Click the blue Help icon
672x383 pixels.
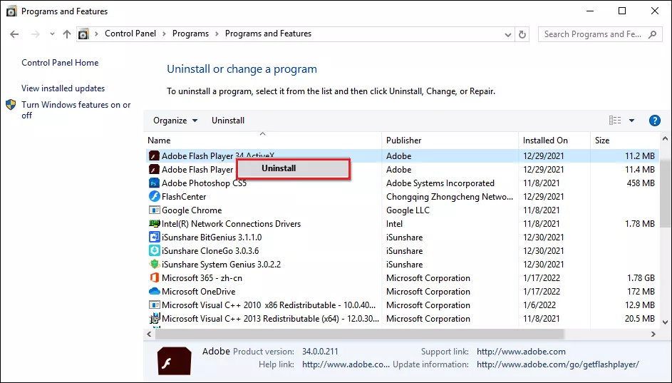654,121
